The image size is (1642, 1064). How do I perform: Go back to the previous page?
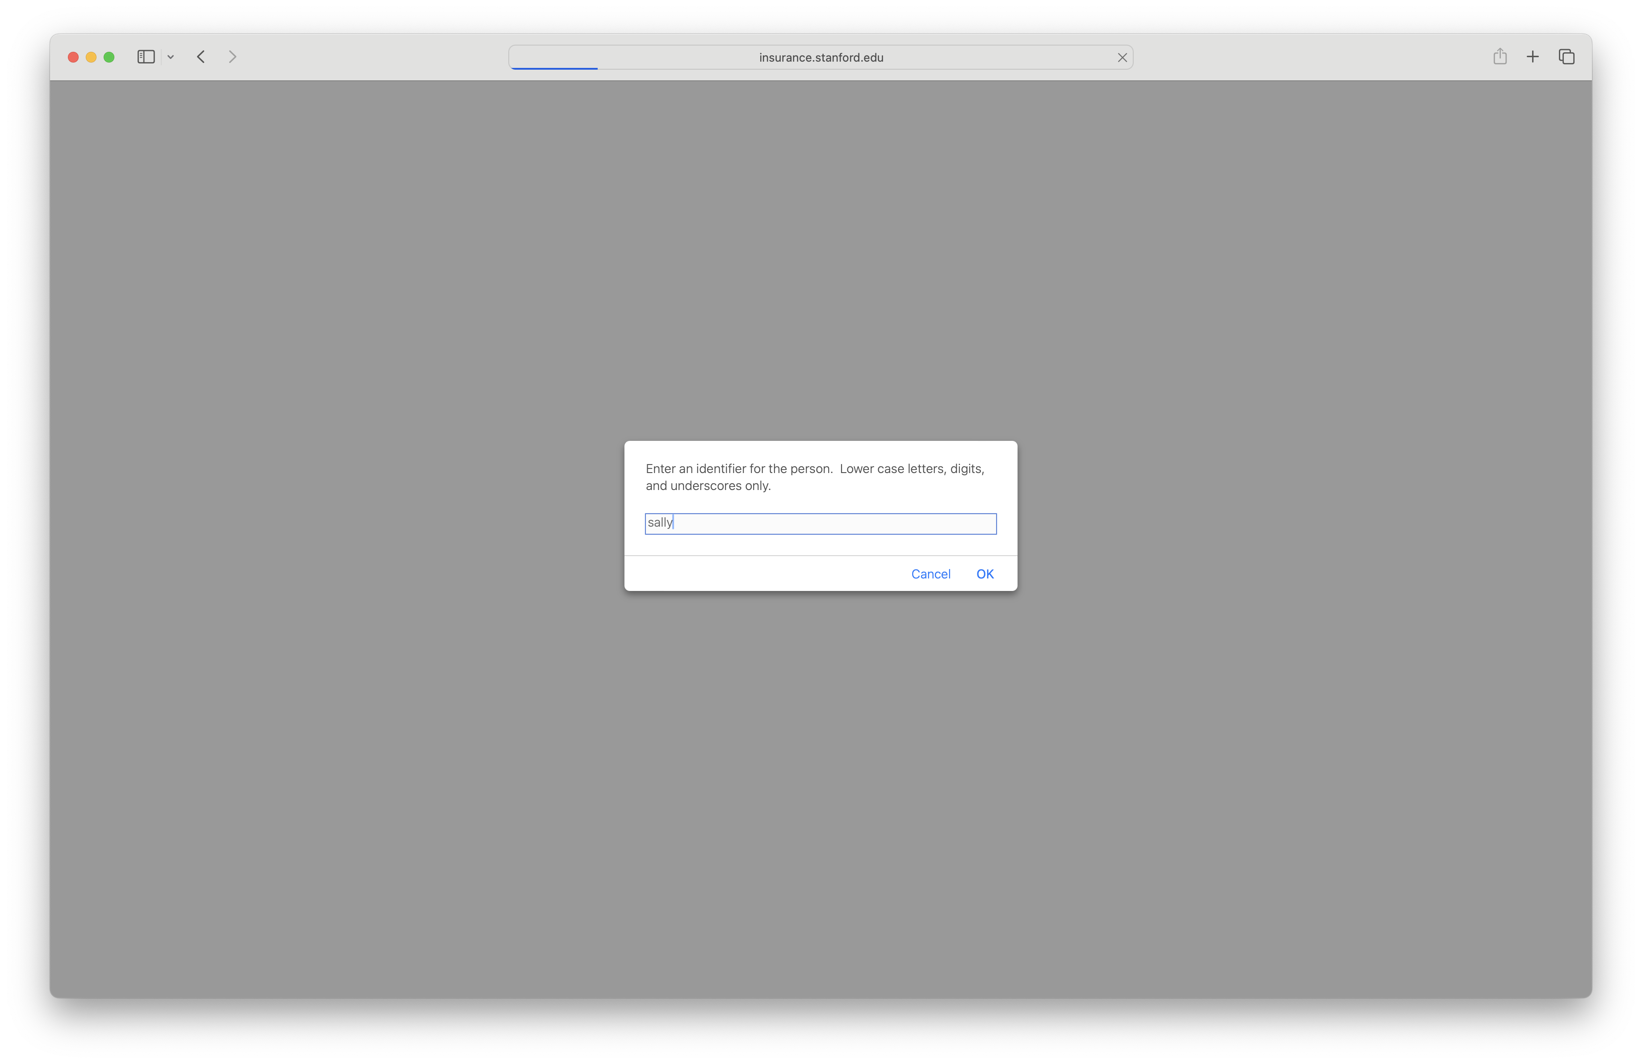coord(201,57)
